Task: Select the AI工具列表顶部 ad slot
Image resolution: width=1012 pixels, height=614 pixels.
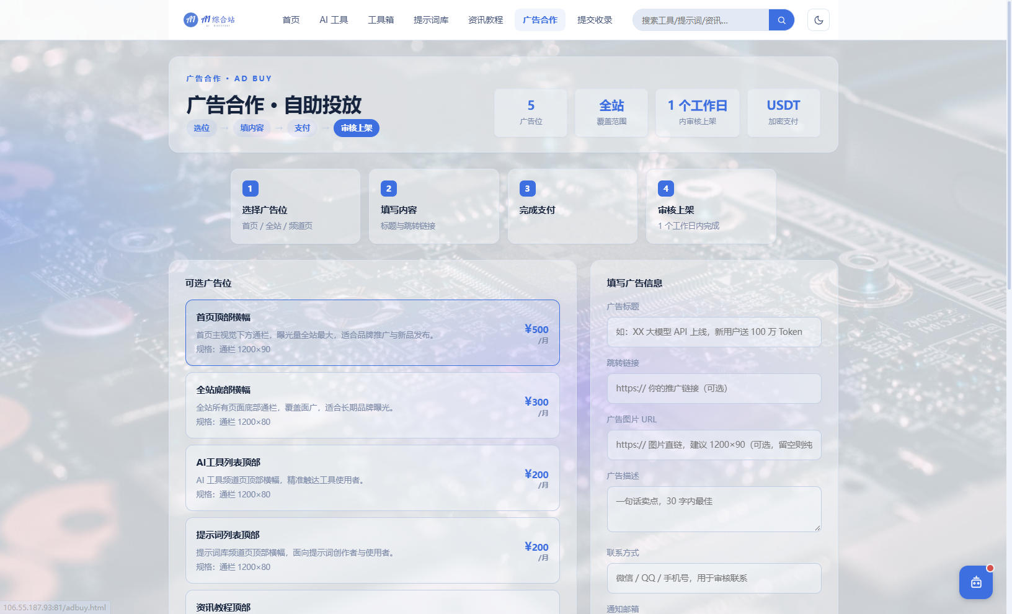Action: (x=373, y=478)
